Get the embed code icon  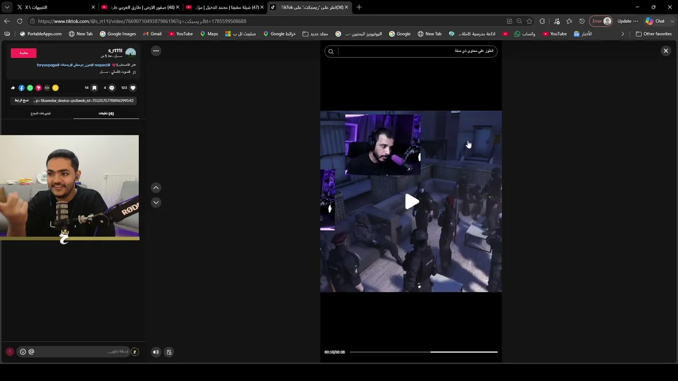[x=47, y=88]
